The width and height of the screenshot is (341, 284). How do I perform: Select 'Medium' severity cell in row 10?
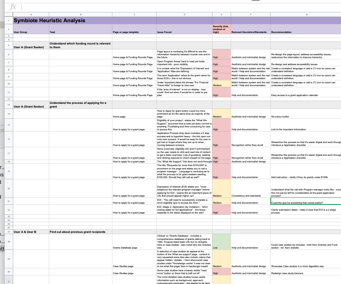click(x=222, y=84)
